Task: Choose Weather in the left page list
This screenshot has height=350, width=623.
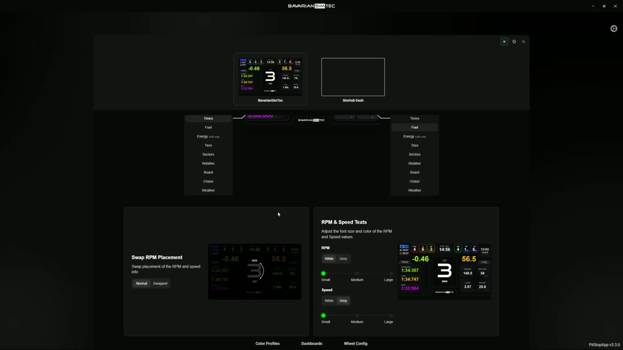Action: pyautogui.click(x=208, y=191)
